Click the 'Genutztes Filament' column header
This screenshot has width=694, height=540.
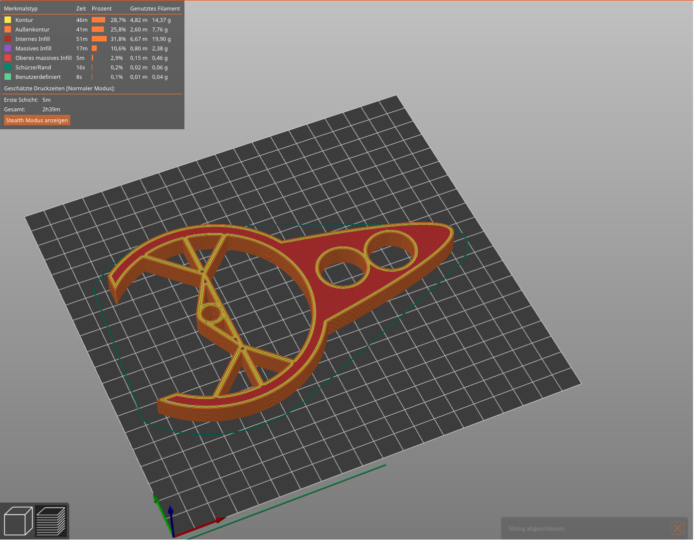click(155, 8)
